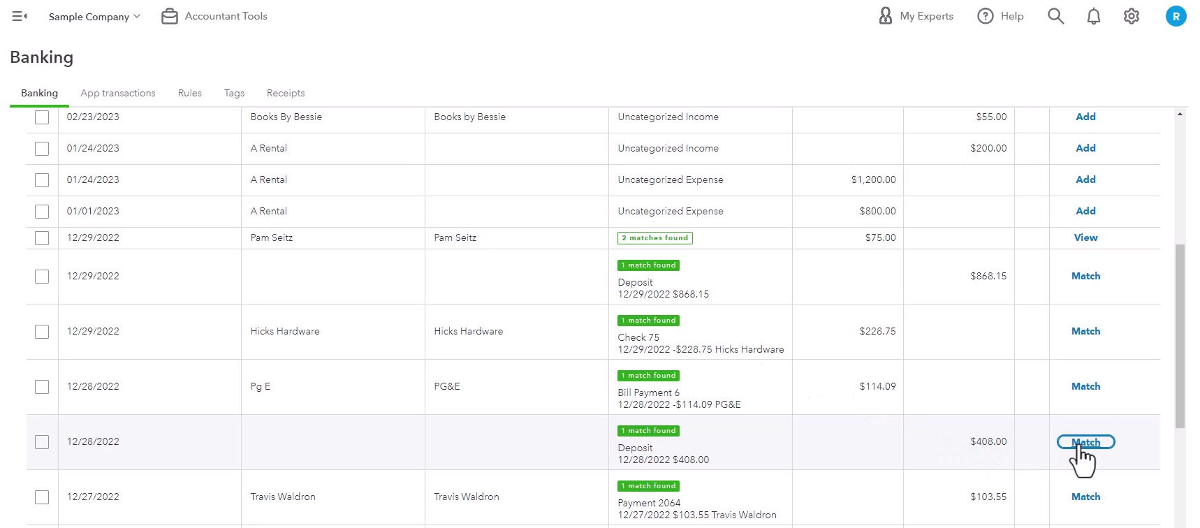Select the Hicks Hardware row checkbox
The image size is (1200, 528).
[42, 332]
